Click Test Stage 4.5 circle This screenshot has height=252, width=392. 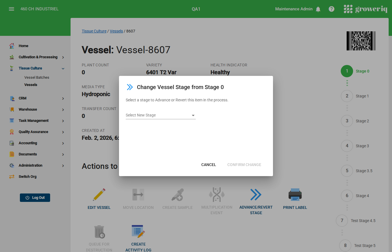pos(342,221)
